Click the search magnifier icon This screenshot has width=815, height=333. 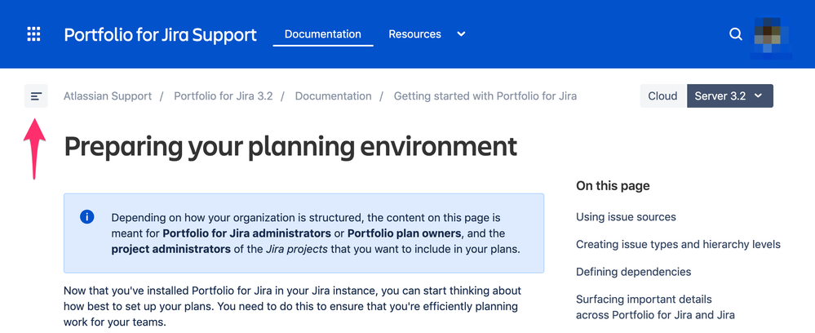click(736, 33)
